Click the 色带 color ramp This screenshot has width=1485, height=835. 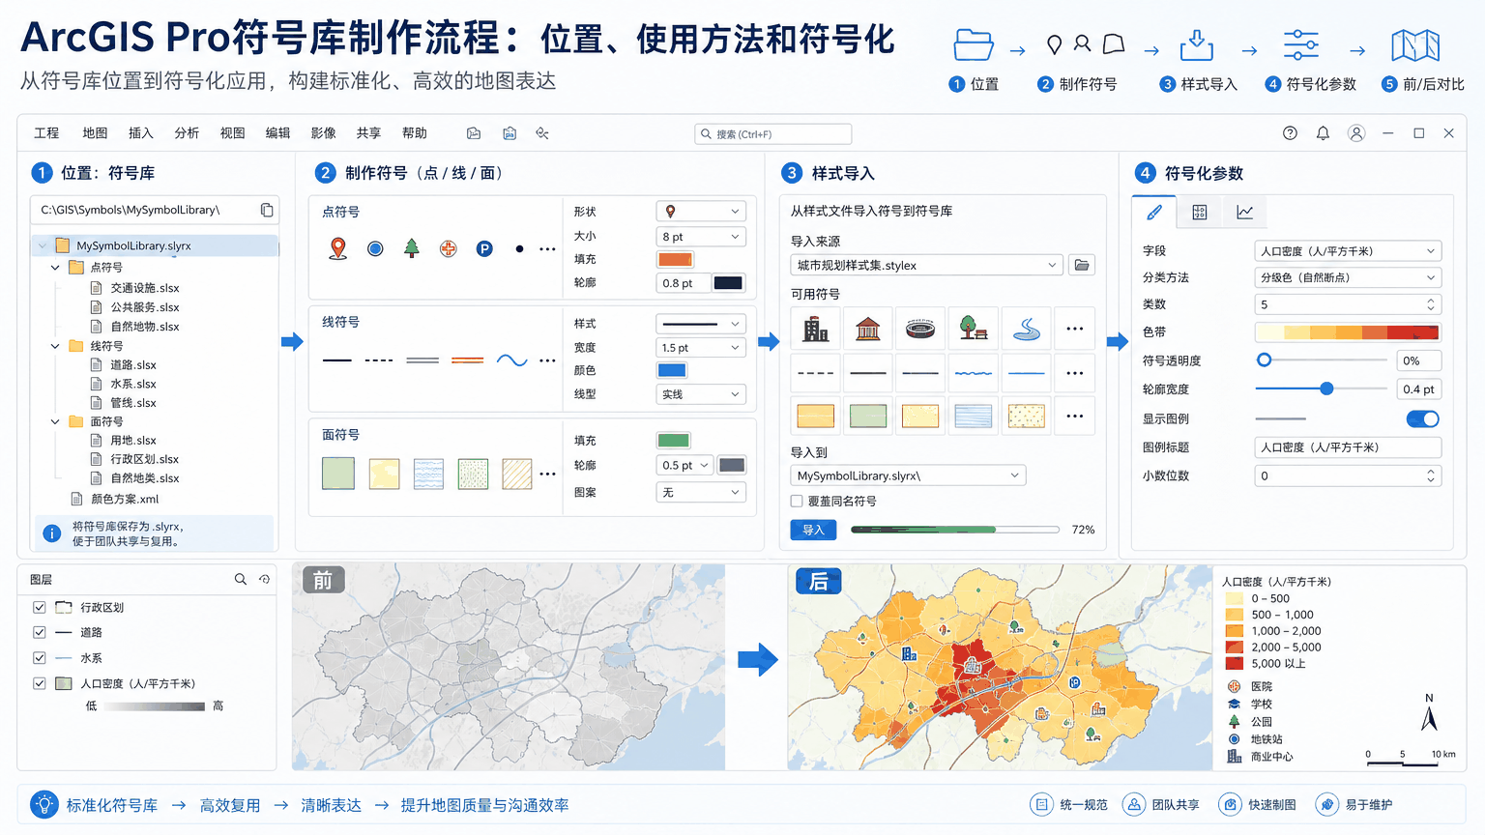1348,332
